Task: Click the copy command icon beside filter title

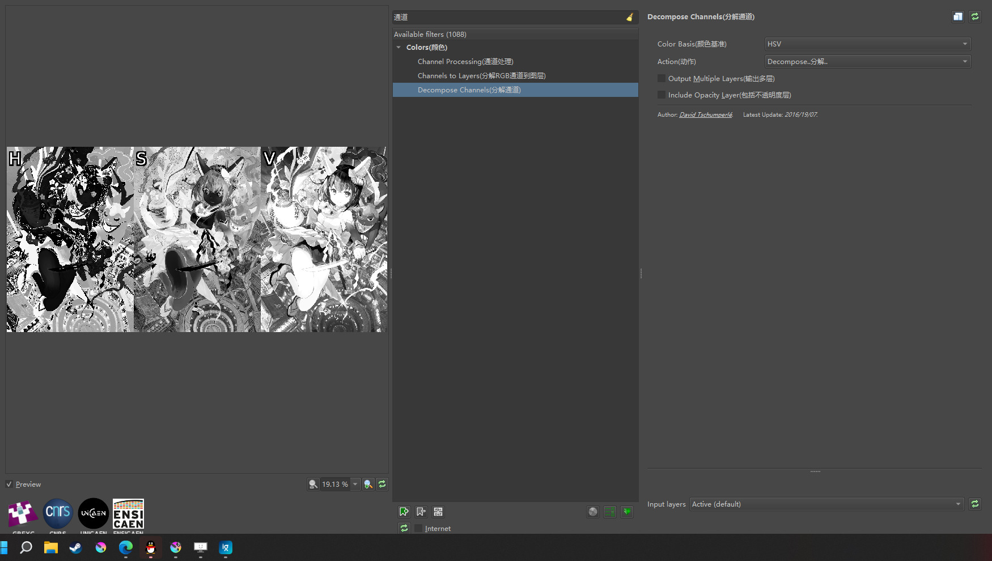Action: [957, 16]
